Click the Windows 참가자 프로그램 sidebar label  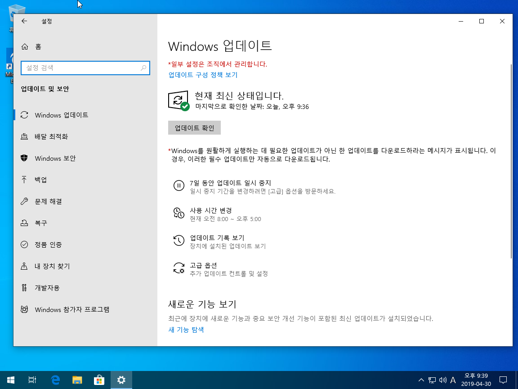(x=72, y=309)
